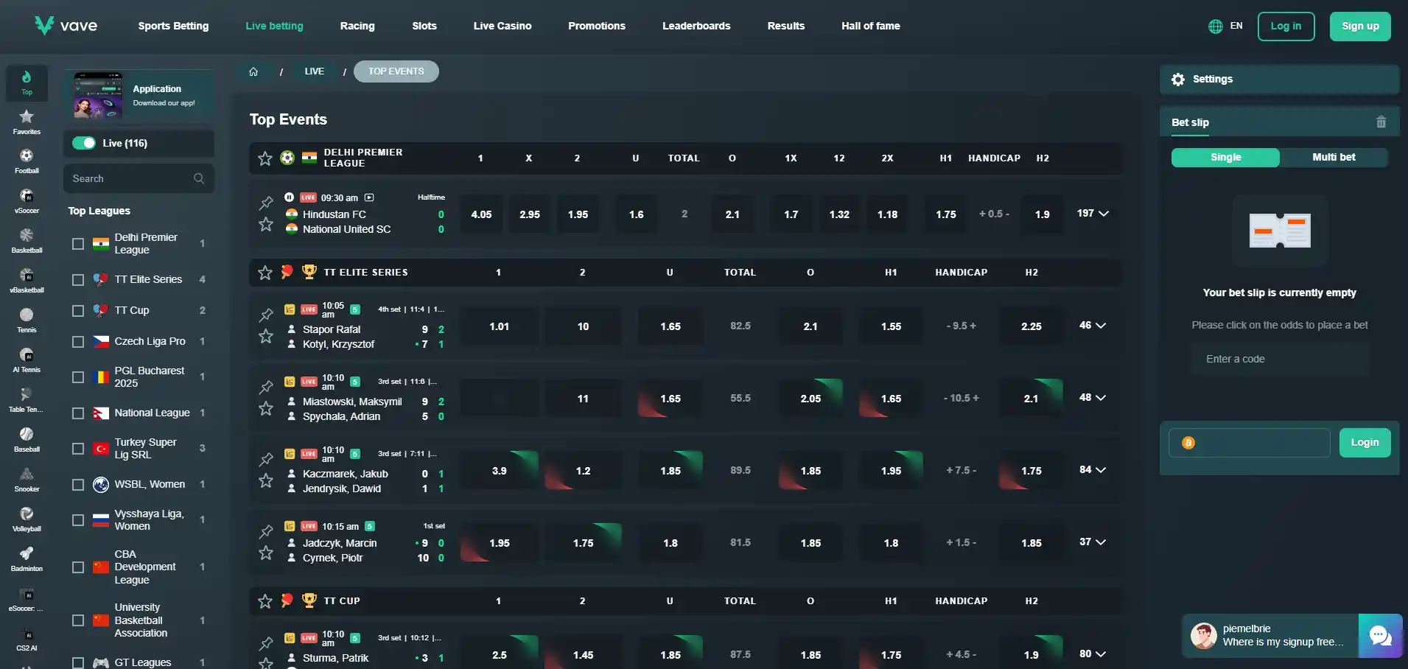Open Live betting menu

(x=275, y=26)
